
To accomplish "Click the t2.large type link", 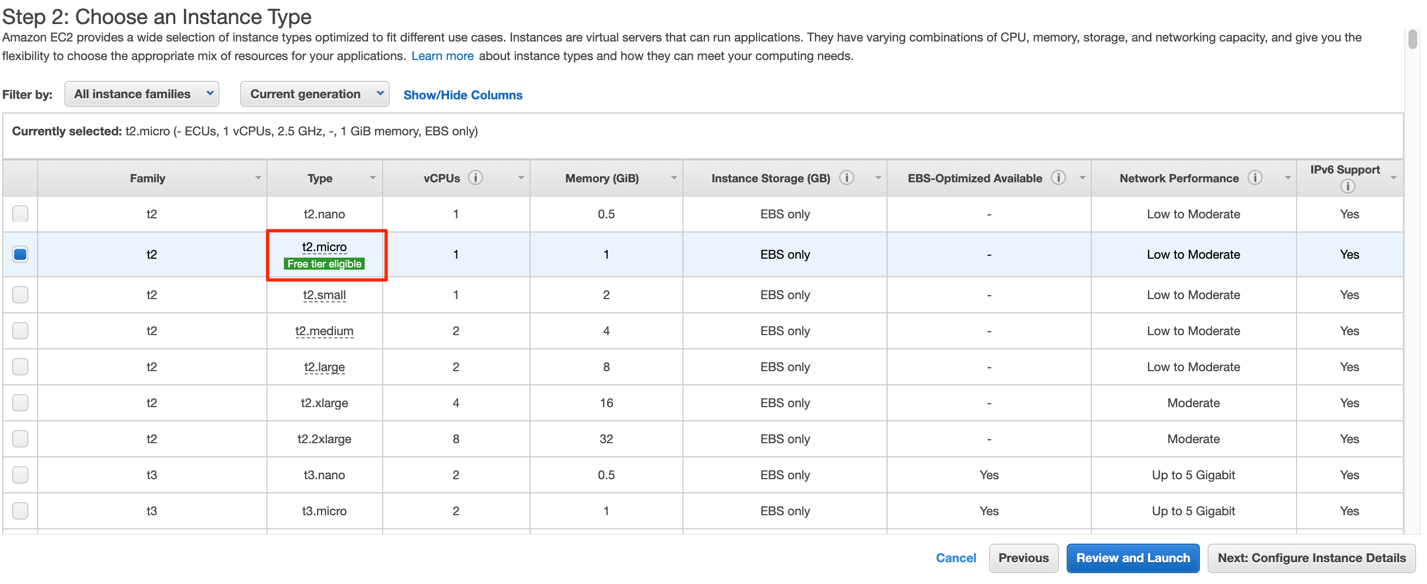I will click(x=324, y=367).
